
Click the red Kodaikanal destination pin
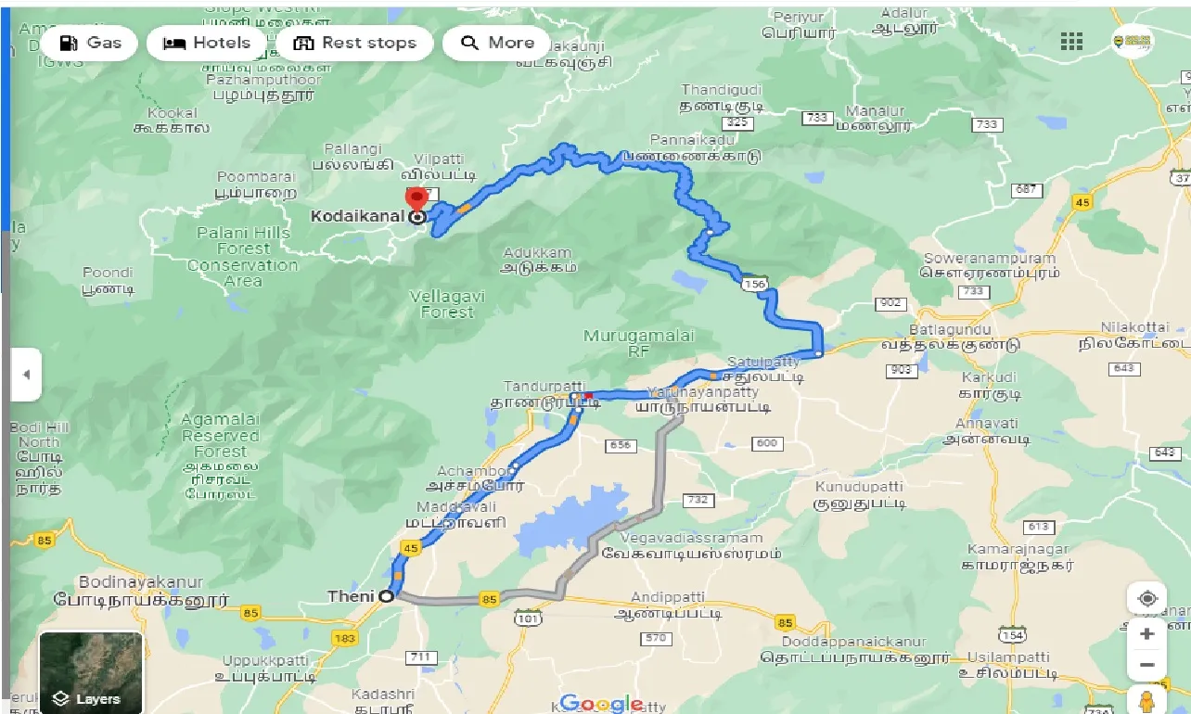tap(416, 199)
